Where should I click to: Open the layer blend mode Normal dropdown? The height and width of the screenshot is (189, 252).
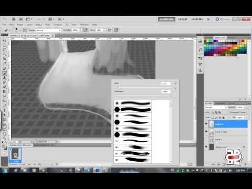[216, 107]
